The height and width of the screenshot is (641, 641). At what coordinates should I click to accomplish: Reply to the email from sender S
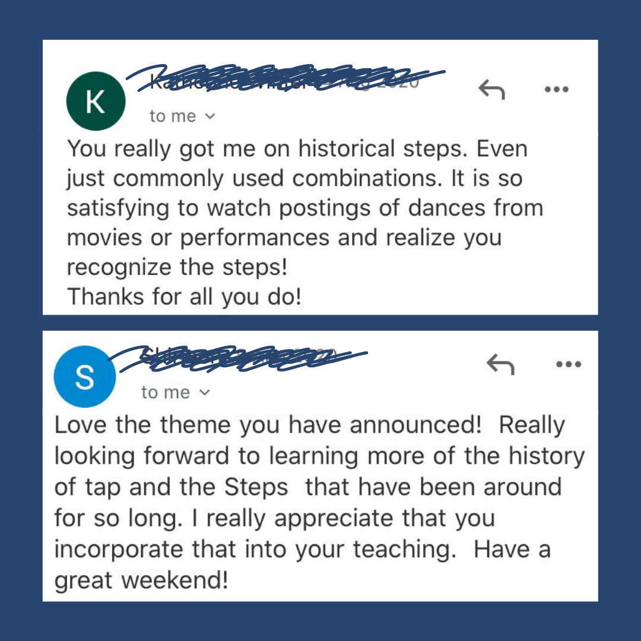500,364
